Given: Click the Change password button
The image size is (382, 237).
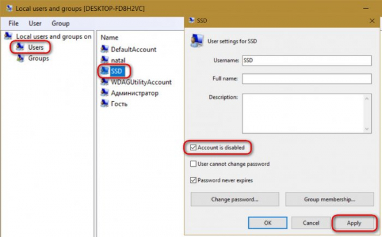Looking at the screenshot, I should click(235, 199).
